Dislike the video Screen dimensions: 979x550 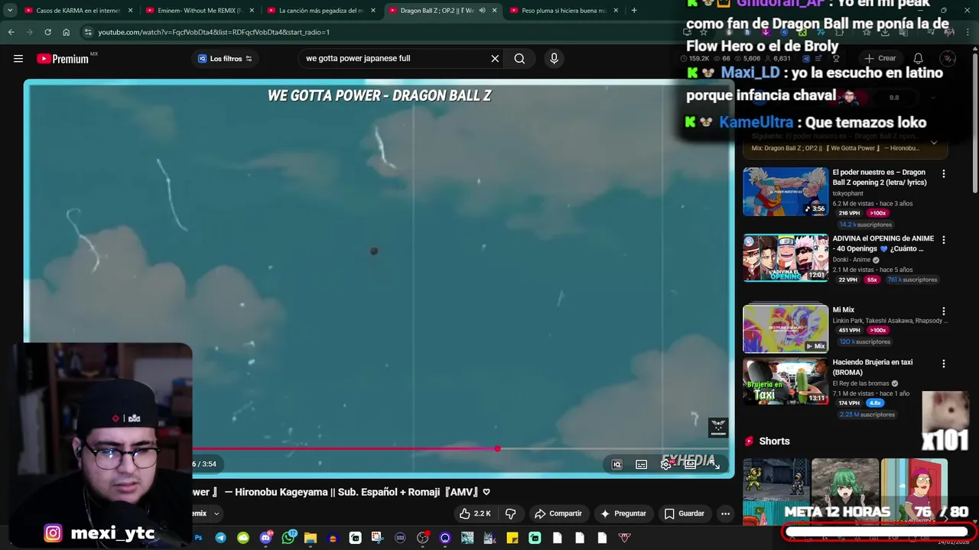[x=510, y=513]
